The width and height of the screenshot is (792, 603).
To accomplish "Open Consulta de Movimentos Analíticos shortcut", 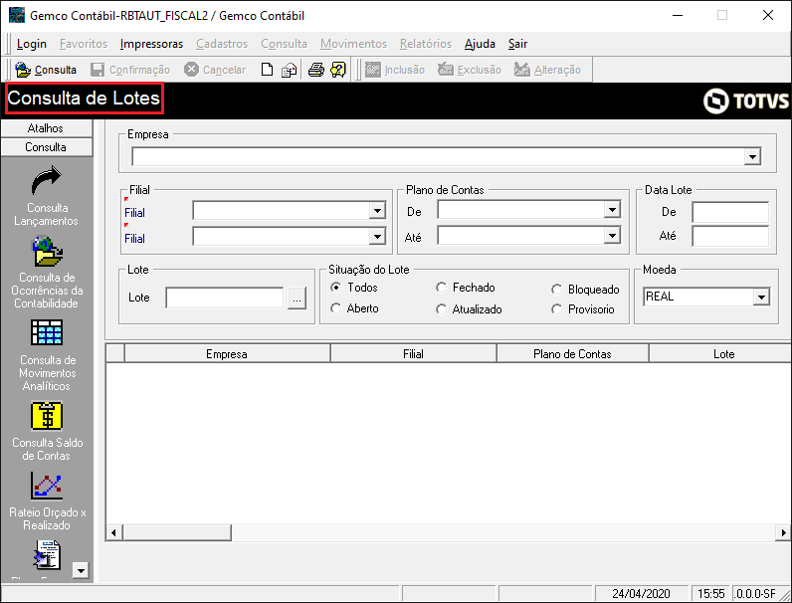I will (x=47, y=332).
